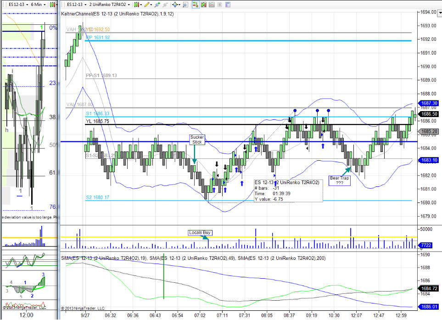442x320 pixels.
Task: Click the 12:00 time label in 6 Min window
Action: (26, 315)
